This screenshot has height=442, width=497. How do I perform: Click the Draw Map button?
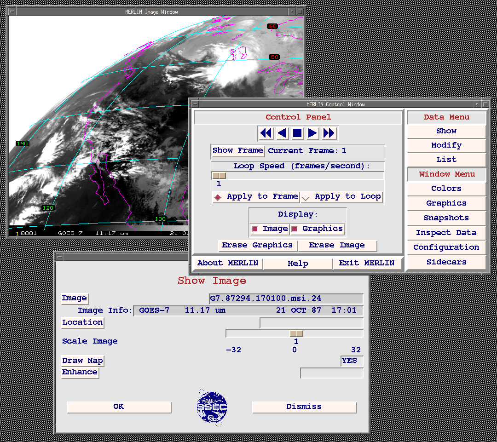pyautogui.click(x=82, y=361)
